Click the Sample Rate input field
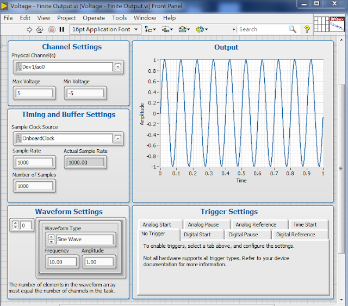 tap(34, 162)
